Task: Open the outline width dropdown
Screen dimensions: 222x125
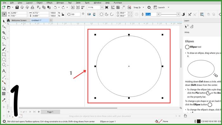Action: coord(159,14)
